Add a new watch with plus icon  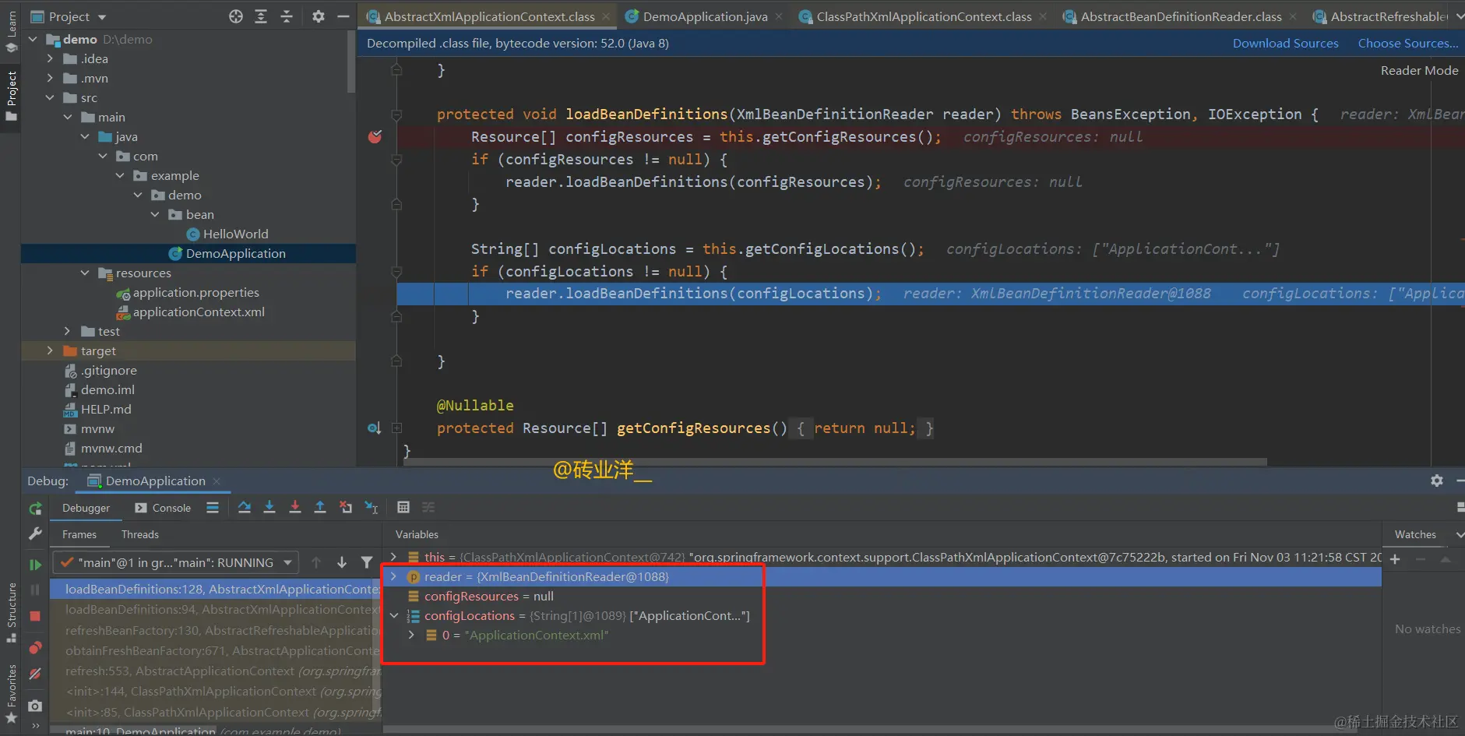1395,559
